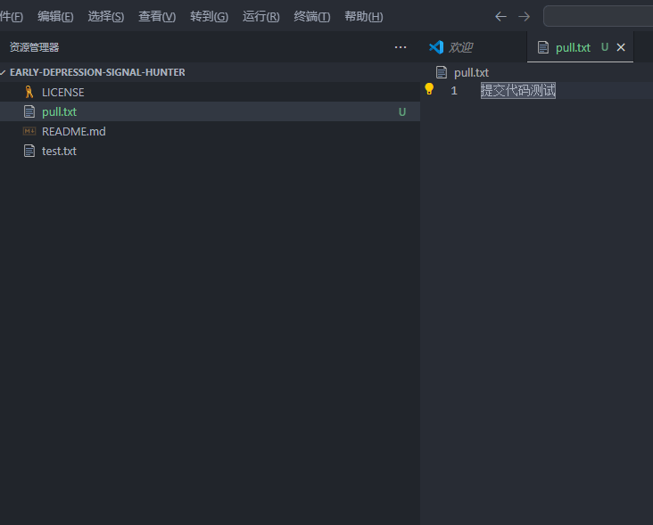Viewport: 653px width, 525px height.
Task: Click pull.txt breadcrumb above the editor
Action: click(471, 72)
